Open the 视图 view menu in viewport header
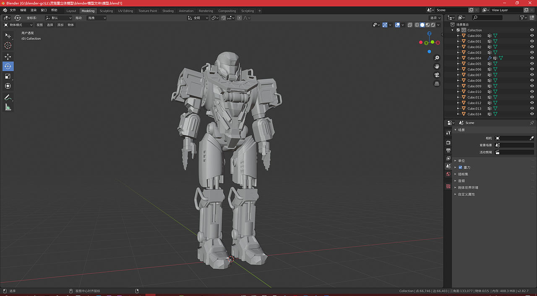The width and height of the screenshot is (537, 296). point(39,25)
